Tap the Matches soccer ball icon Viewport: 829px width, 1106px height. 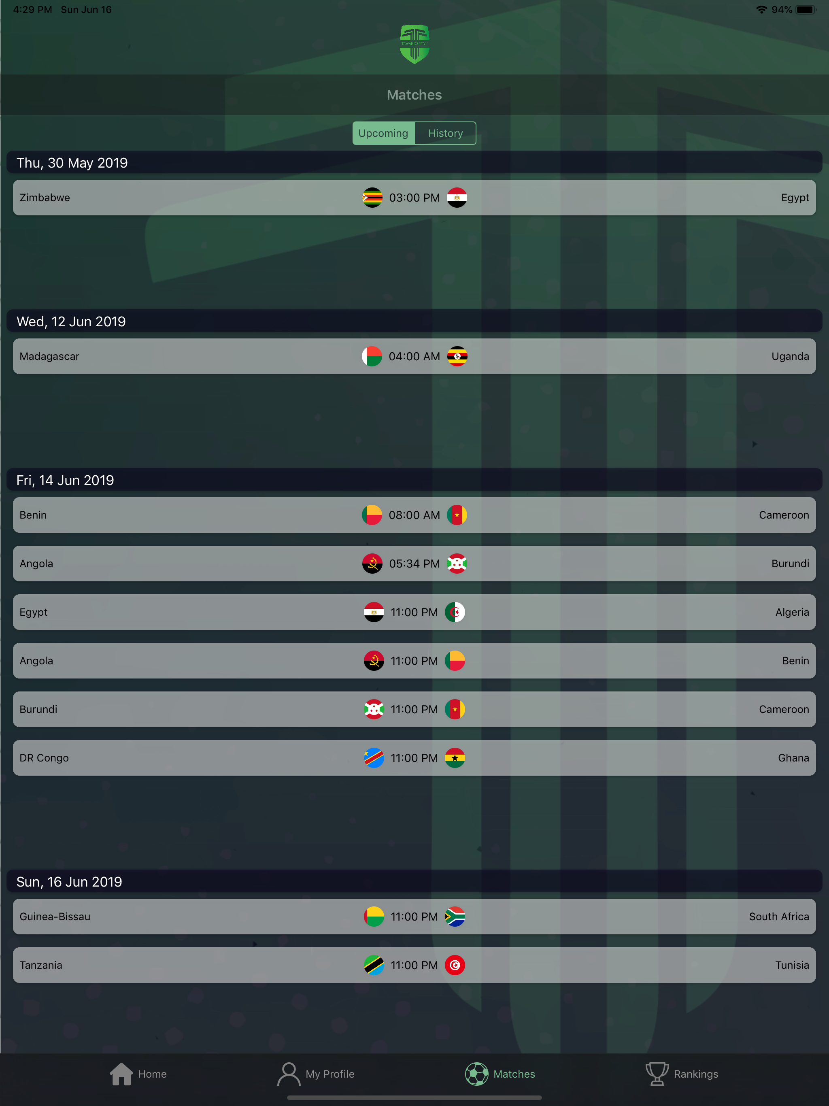476,1074
